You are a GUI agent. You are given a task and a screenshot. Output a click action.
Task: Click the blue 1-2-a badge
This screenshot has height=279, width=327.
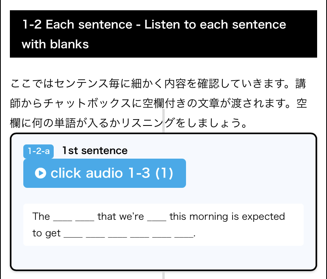[x=38, y=151]
